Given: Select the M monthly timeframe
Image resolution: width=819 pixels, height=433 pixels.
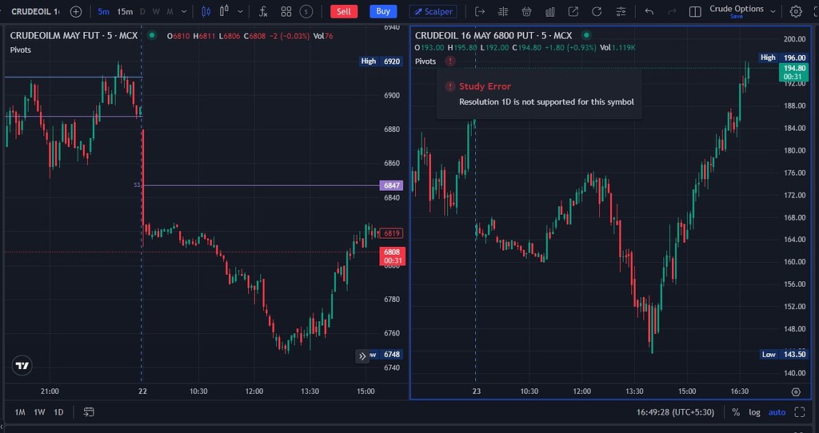Looking at the screenshot, I should point(170,11).
